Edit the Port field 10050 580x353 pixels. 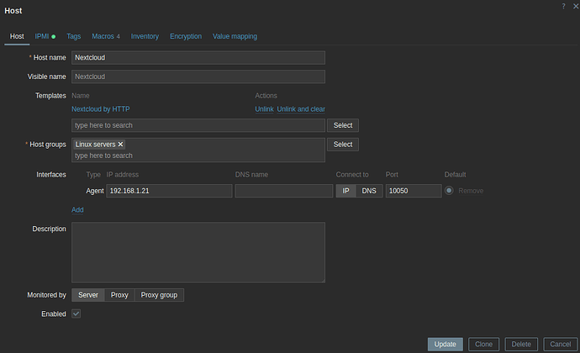click(414, 191)
